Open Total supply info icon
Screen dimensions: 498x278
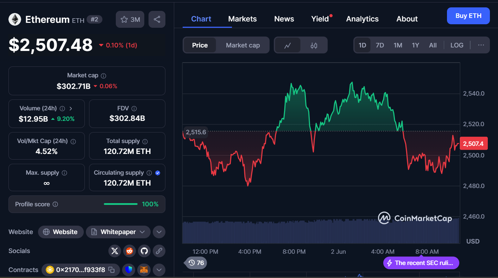pyautogui.click(x=145, y=141)
